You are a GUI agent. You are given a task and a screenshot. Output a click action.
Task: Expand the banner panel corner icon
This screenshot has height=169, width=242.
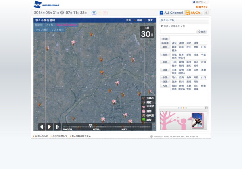coord(207,108)
